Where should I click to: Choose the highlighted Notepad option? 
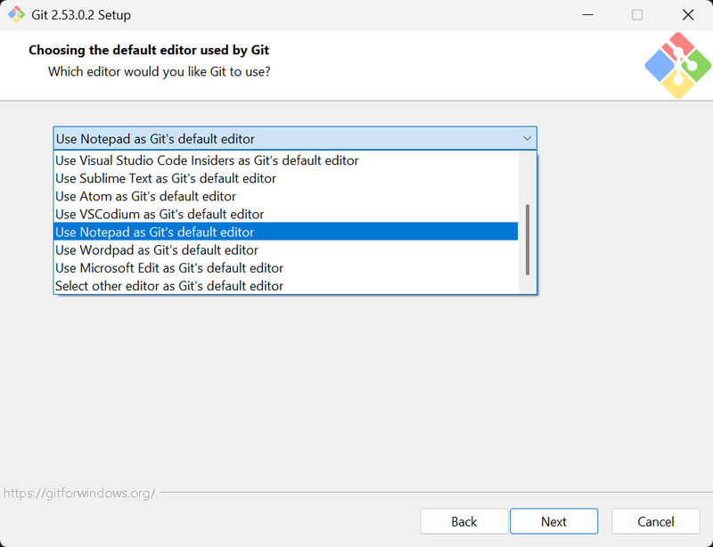point(154,233)
